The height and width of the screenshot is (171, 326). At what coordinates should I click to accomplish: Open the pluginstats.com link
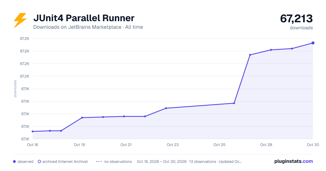[293, 161]
